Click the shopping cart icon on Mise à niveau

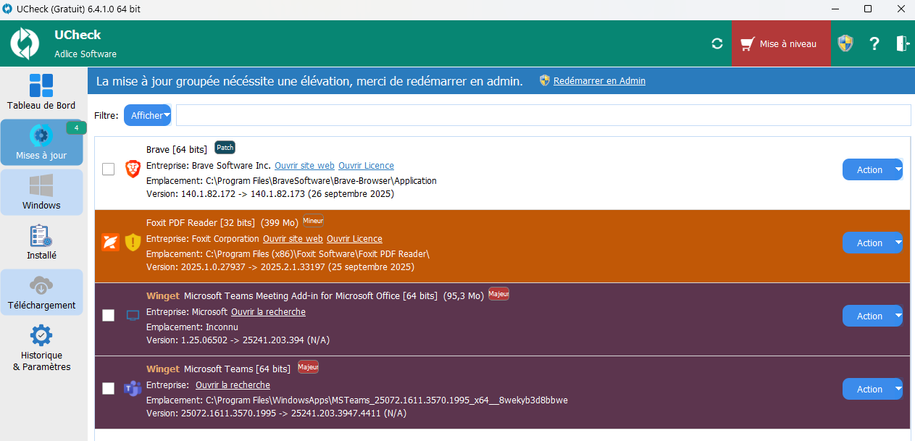pos(747,43)
